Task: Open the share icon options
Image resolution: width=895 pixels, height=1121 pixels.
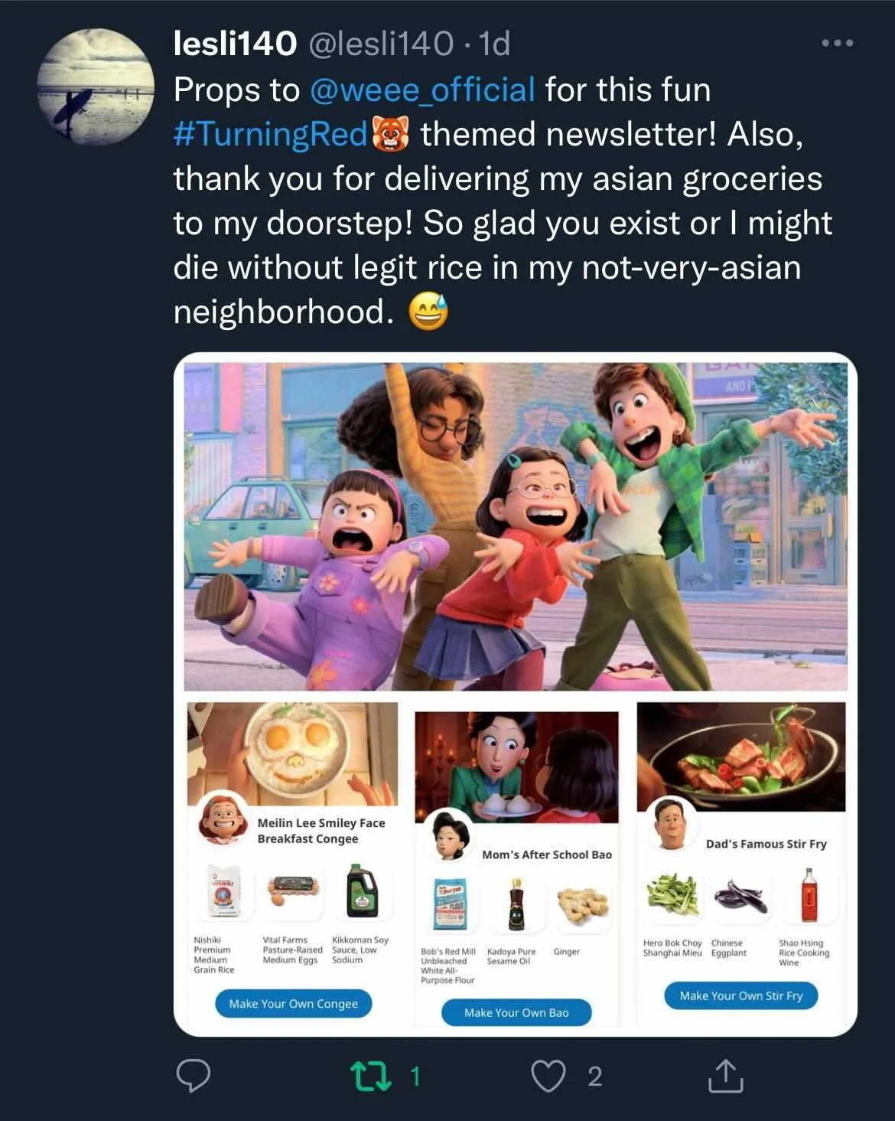Action: [725, 1076]
